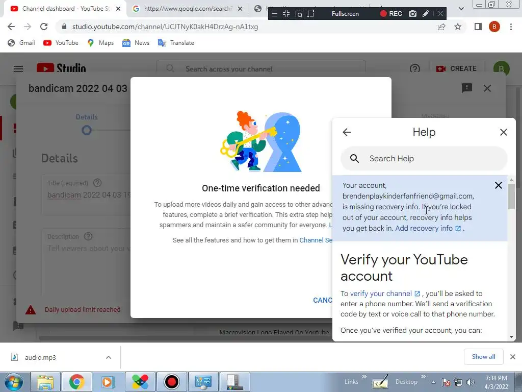Reload the current page

pyautogui.click(x=44, y=27)
